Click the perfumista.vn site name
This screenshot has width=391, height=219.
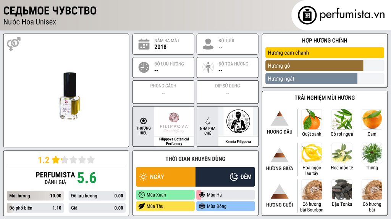coord(352,14)
